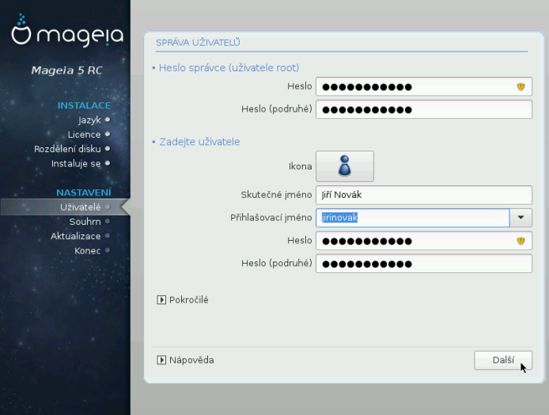This screenshot has height=415, width=549.
Task: Select the Licence step in sidebar
Action: (84, 135)
